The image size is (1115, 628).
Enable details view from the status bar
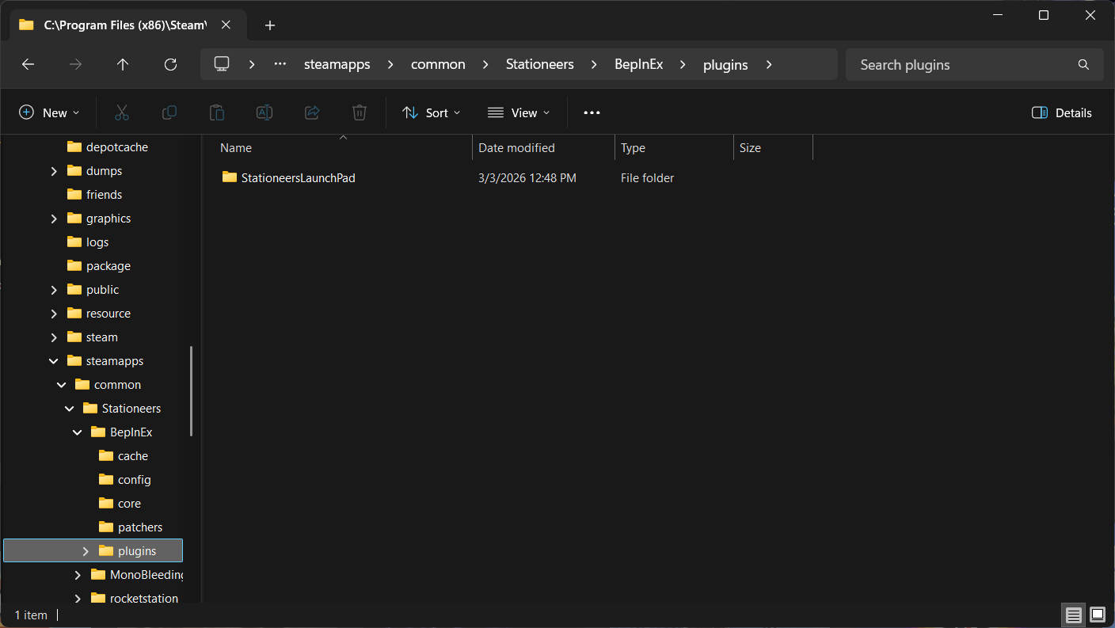[1073, 615]
